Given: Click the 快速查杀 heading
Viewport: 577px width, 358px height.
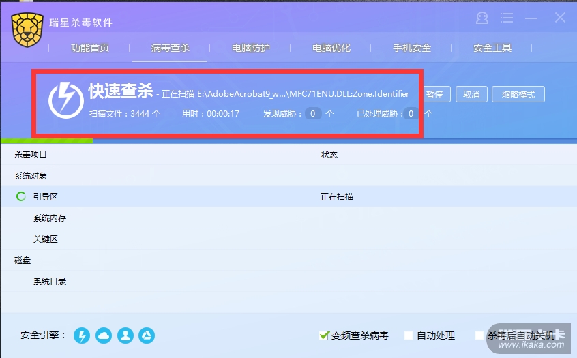Looking at the screenshot, I should click(121, 91).
